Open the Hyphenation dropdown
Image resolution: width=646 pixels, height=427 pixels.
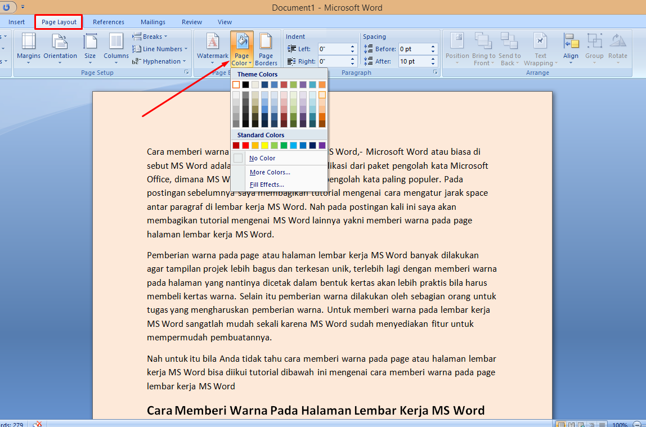coord(159,61)
